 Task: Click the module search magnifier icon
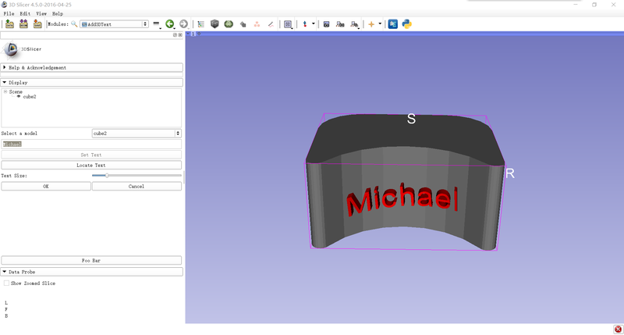click(x=74, y=24)
